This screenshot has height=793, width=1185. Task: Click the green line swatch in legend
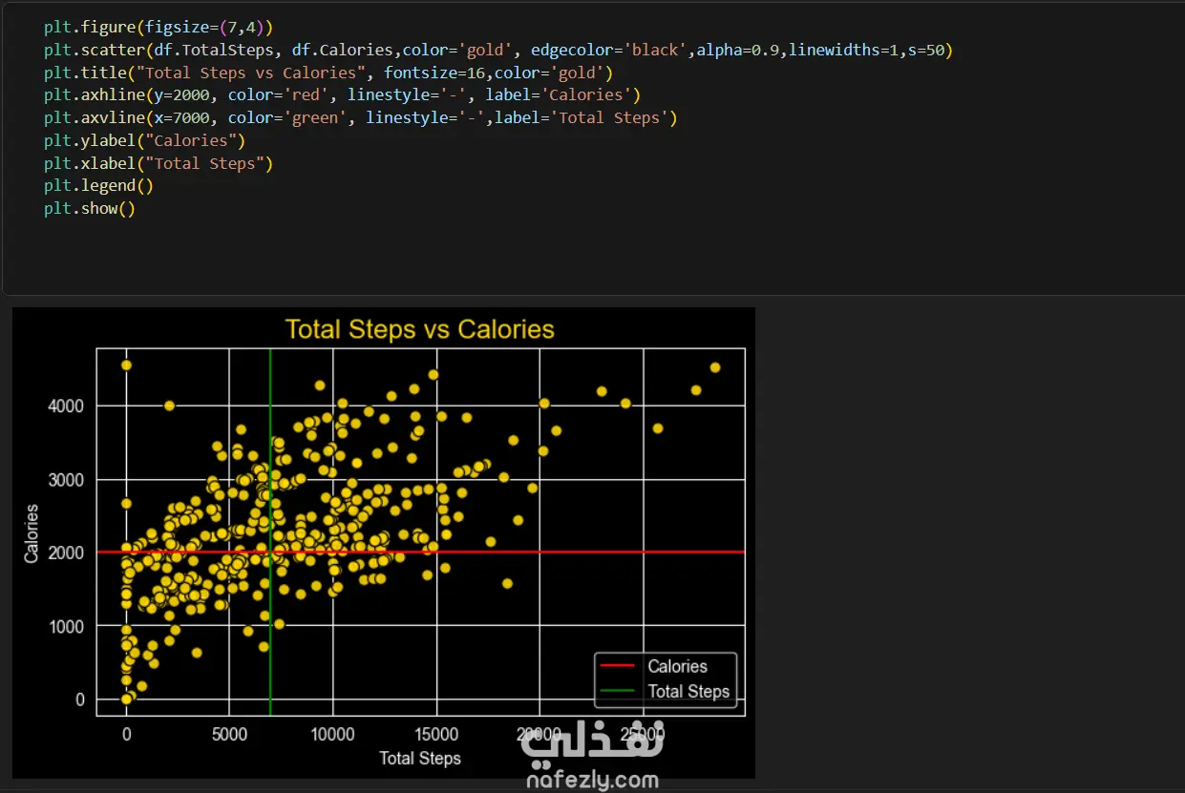(x=617, y=692)
